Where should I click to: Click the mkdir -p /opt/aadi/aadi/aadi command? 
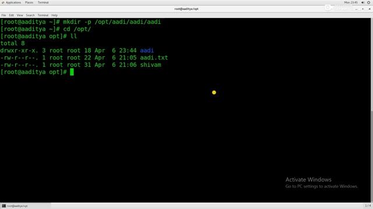pyautogui.click(x=112, y=22)
